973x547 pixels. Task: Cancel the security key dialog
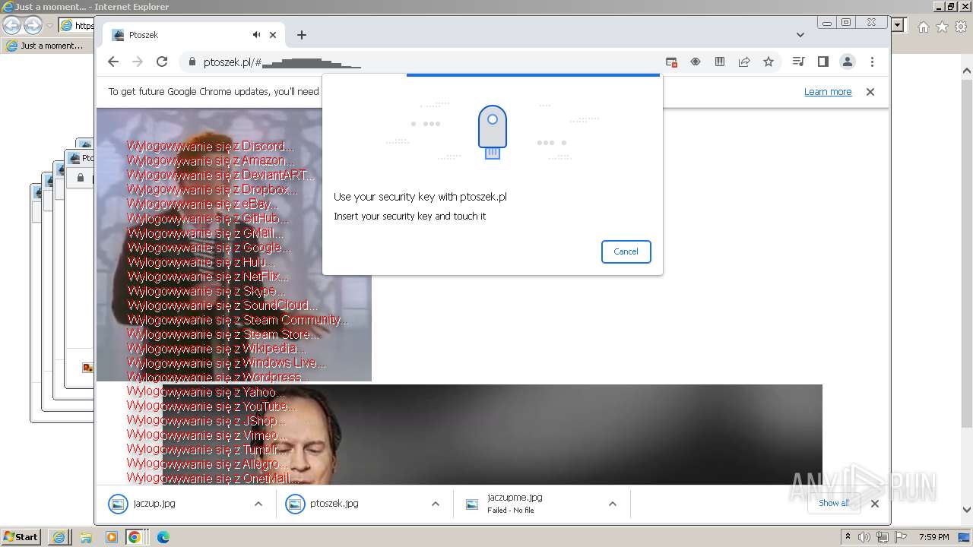click(x=626, y=251)
